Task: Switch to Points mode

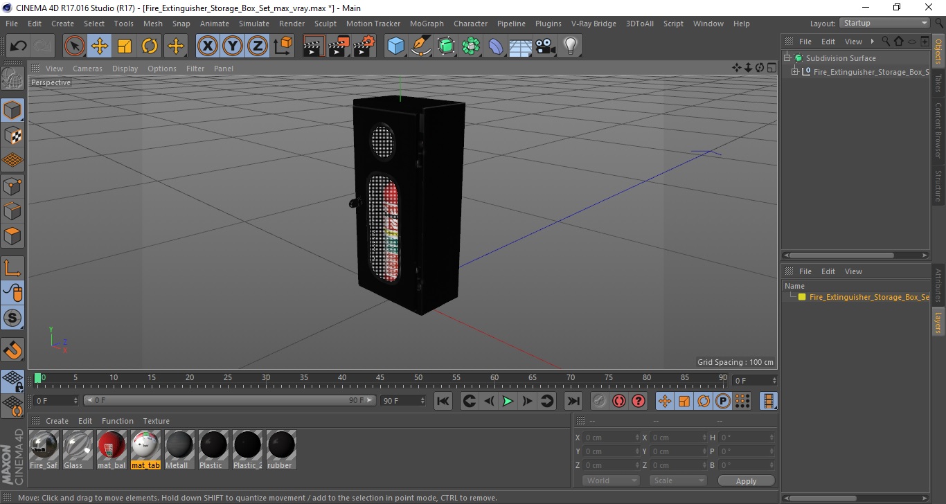Action: (12, 186)
